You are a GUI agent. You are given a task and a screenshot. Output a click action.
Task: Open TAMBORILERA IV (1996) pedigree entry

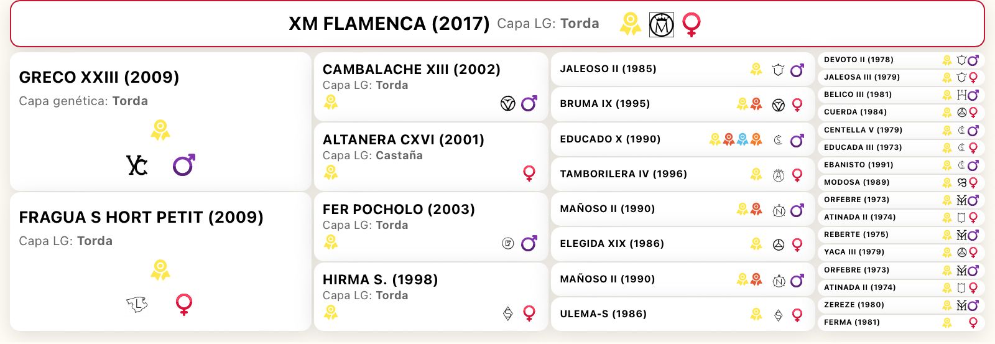[x=682, y=174]
